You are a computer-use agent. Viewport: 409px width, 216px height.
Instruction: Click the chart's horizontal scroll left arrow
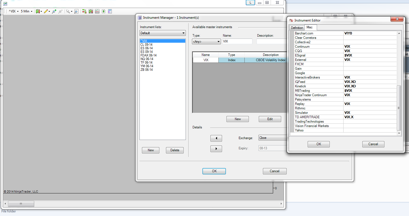(5, 204)
